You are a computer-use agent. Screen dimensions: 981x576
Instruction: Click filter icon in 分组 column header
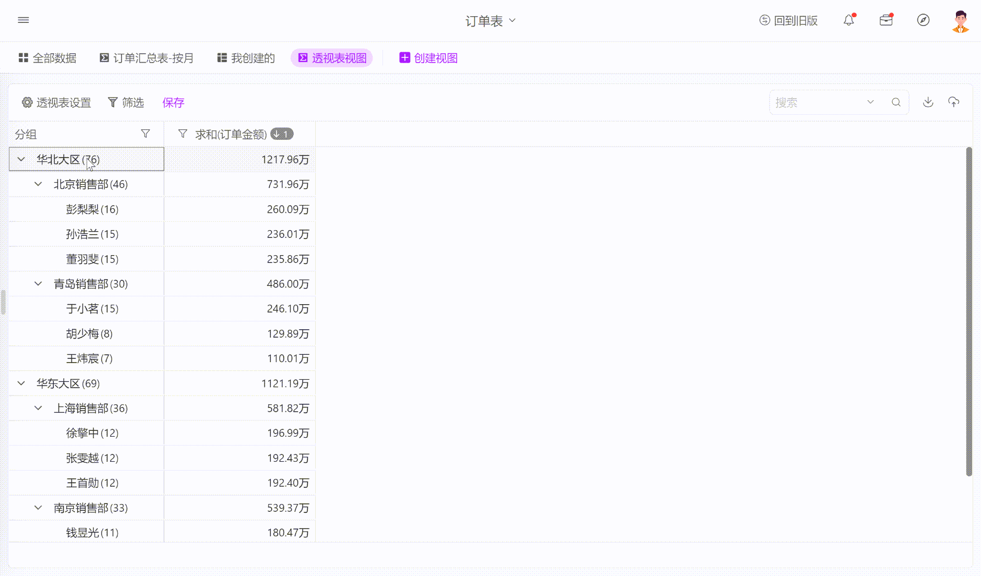pos(146,134)
